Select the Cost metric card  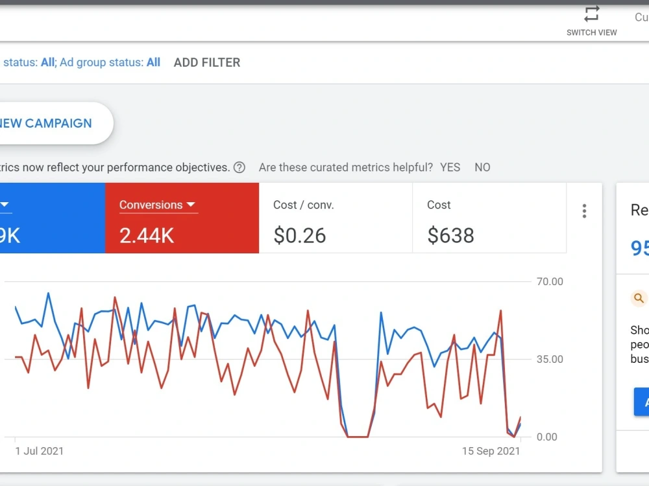(x=489, y=218)
